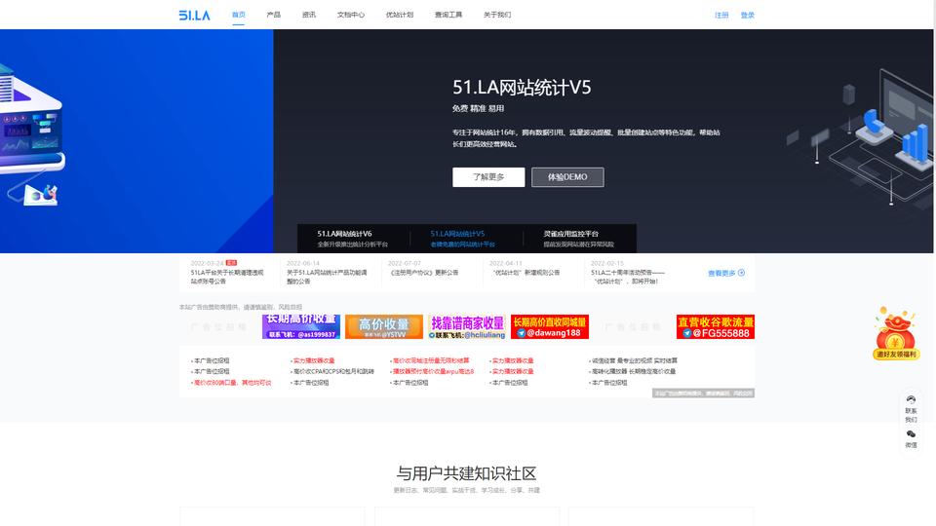Open the 2022-03-24 announcement

point(227,273)
